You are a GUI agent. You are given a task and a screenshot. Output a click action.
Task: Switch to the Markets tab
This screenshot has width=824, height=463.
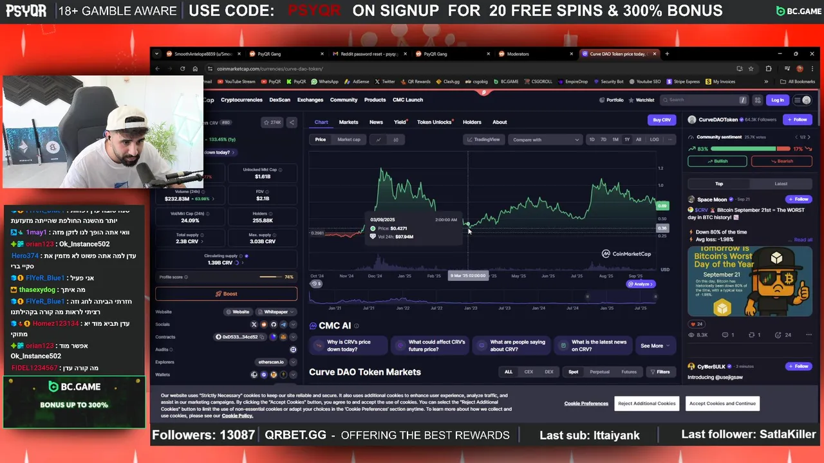348,122
